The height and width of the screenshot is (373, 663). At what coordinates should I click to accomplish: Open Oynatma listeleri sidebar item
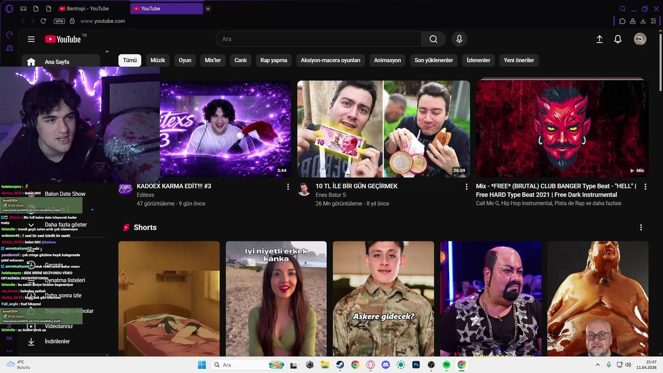65,280
